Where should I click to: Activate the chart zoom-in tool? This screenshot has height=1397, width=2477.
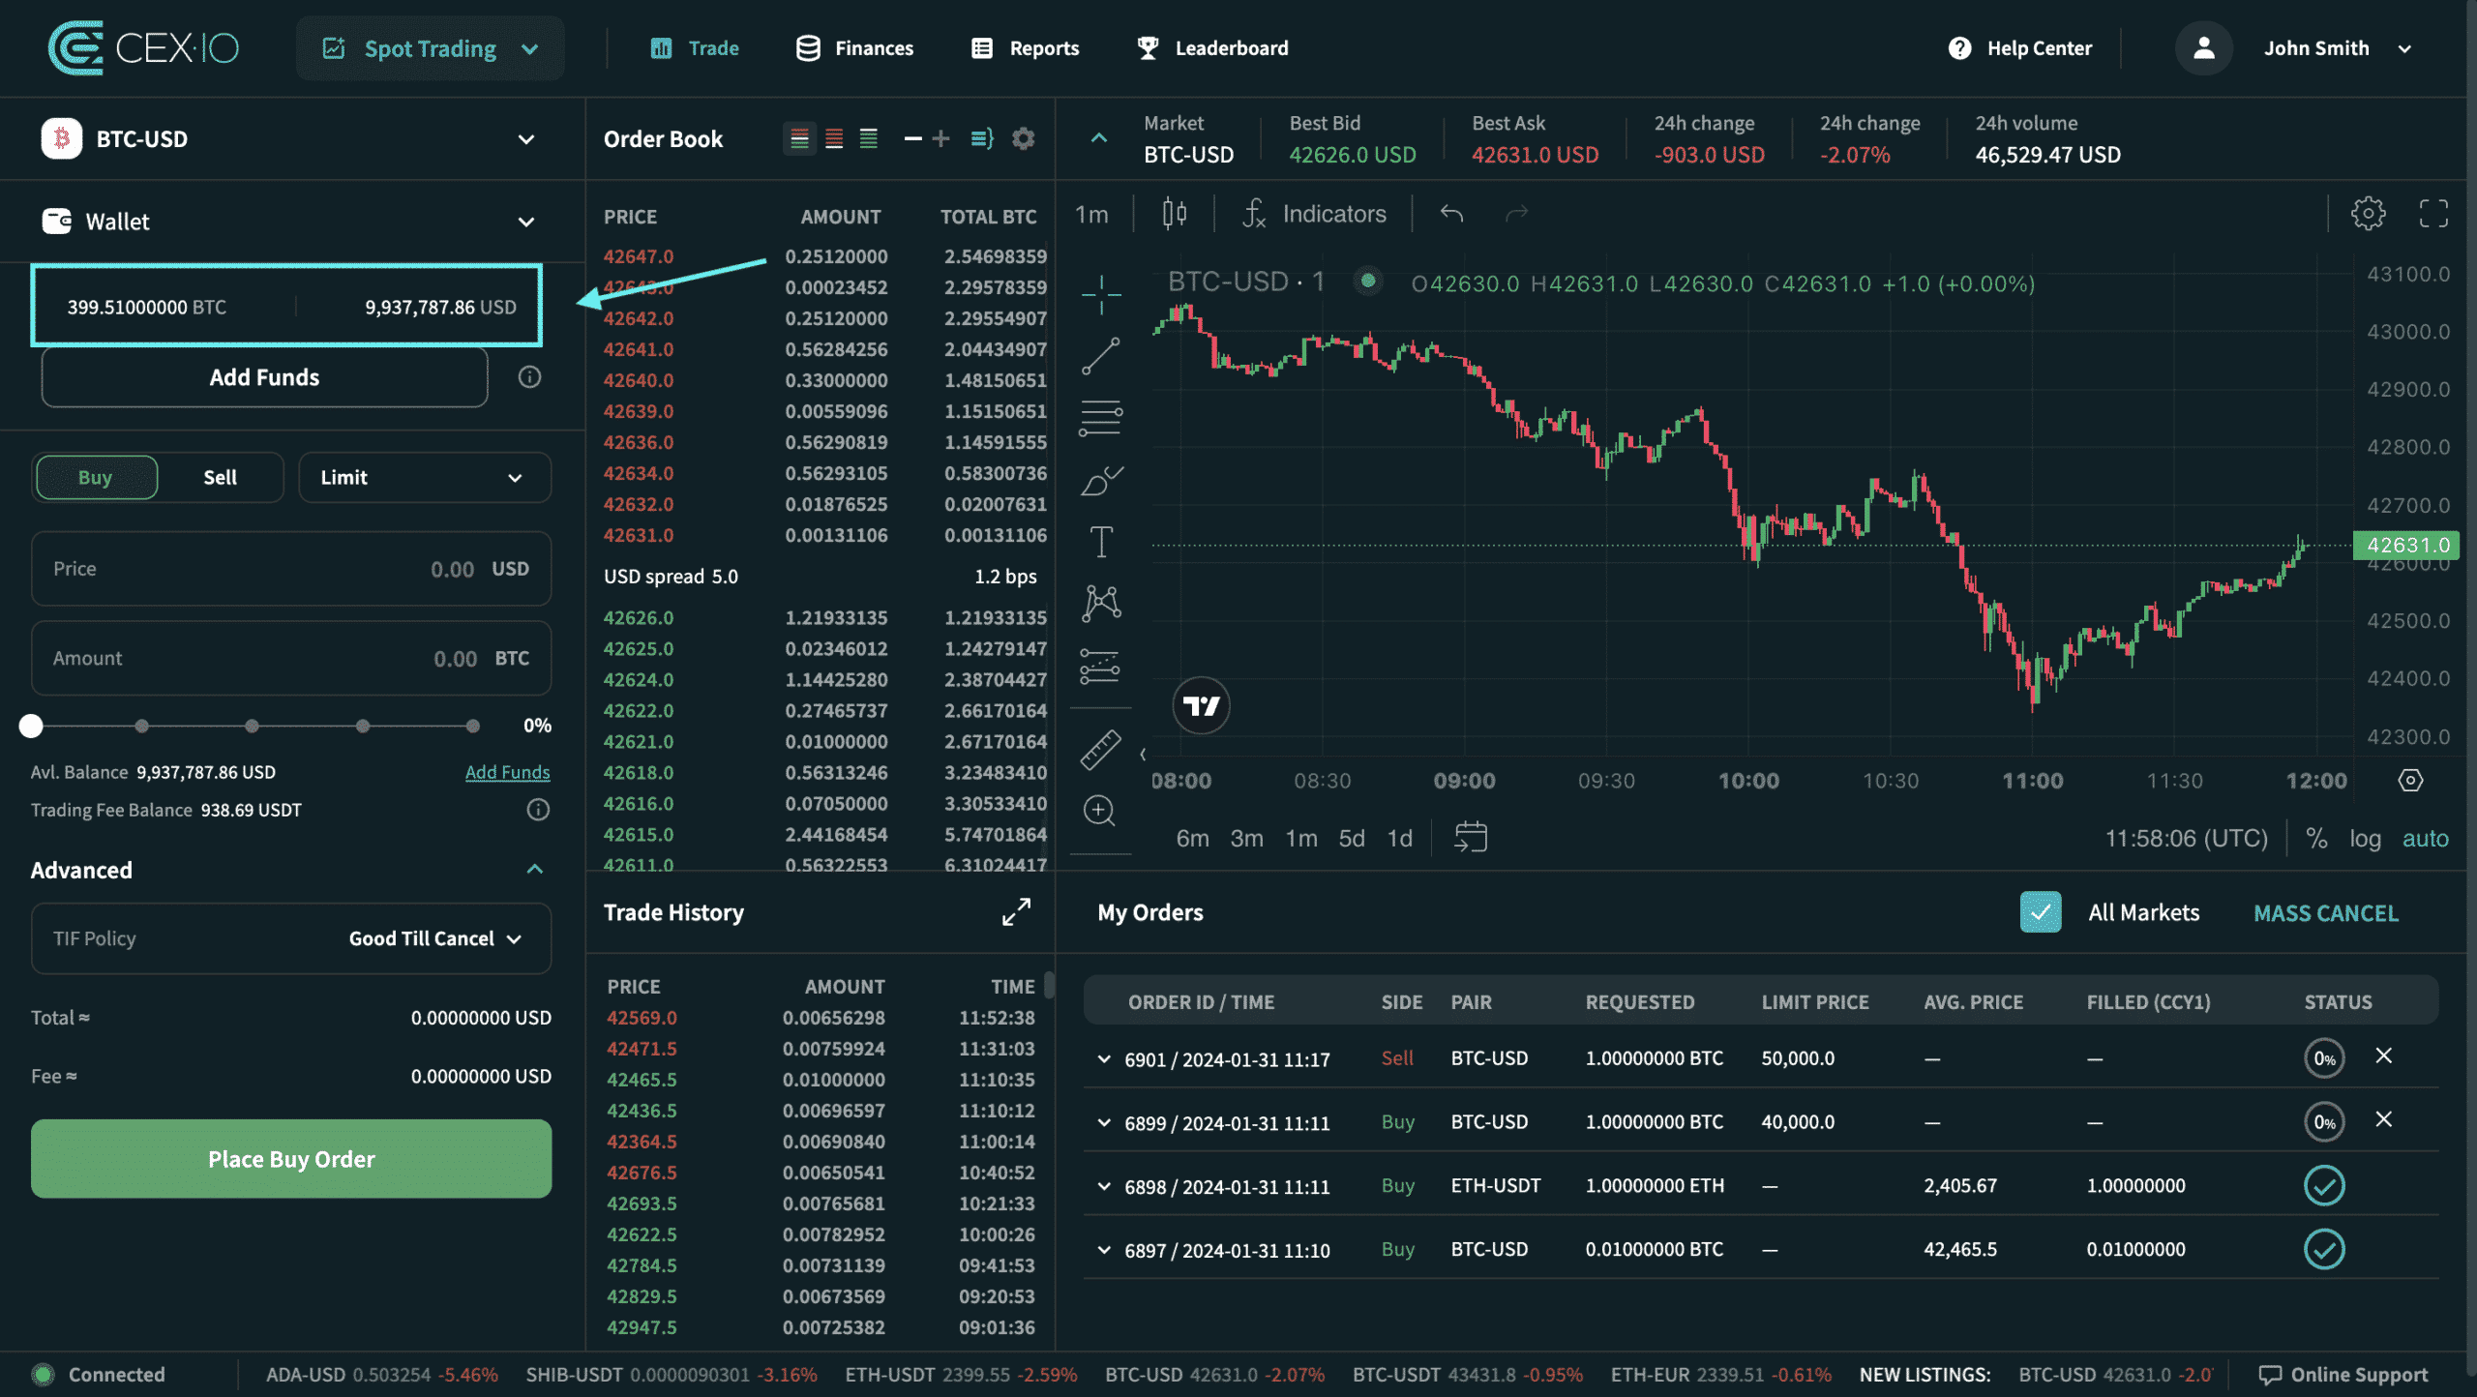coord(1099,811)
